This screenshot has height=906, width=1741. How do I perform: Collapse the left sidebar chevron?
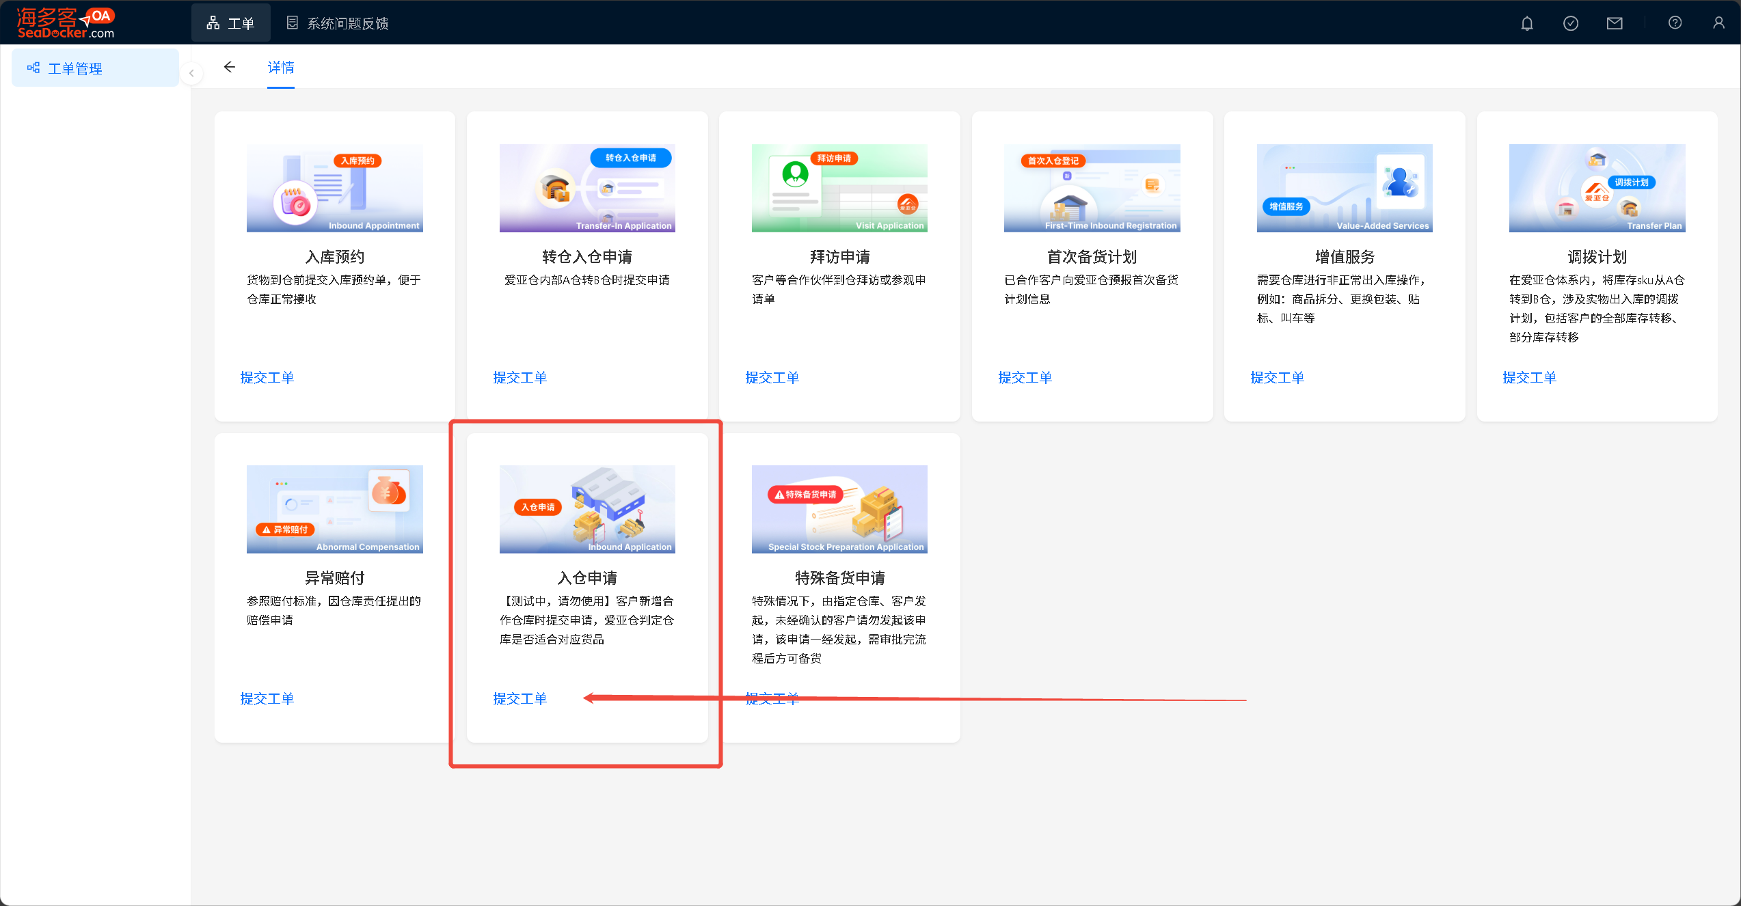[x=192, y=73]
